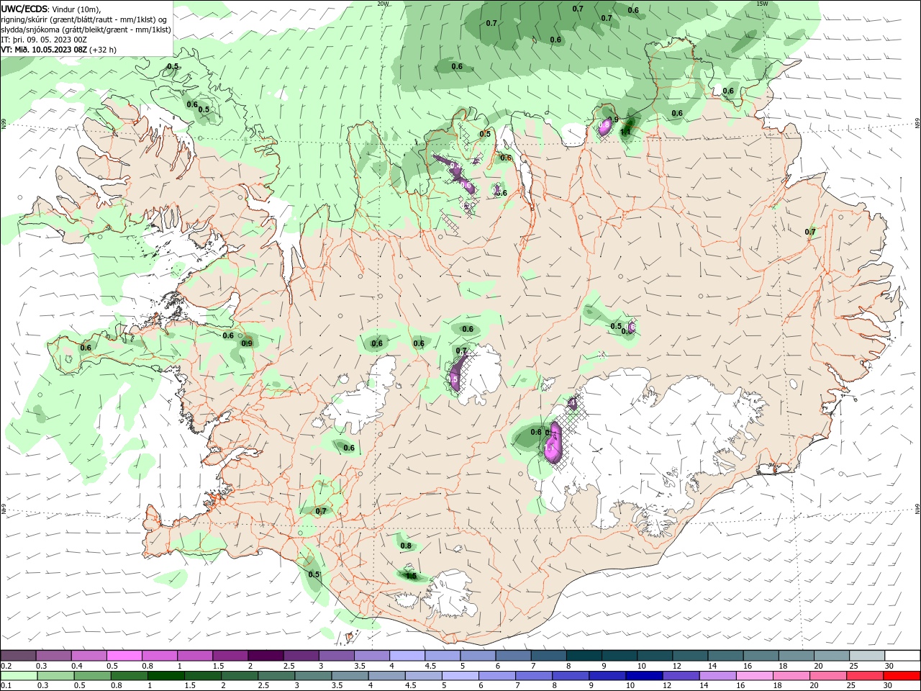Click the deep blue 10 rain scale swatch

click(645, 676)
